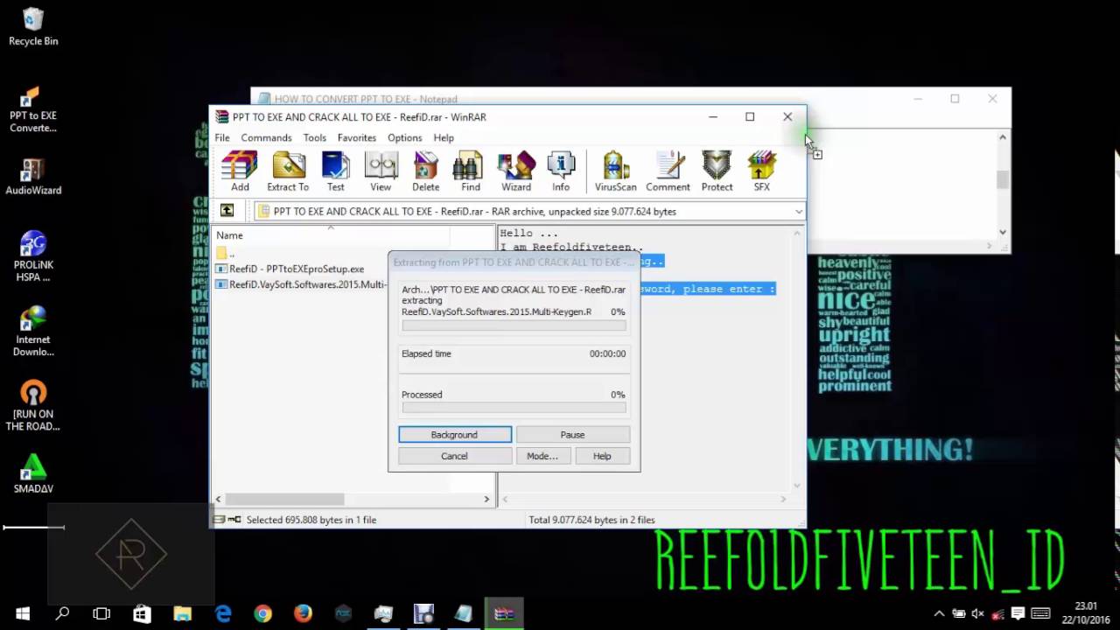The height and width of the screenshot is (630, 1120).
Task: Open the Favorites menu
Action: (357, 137)
